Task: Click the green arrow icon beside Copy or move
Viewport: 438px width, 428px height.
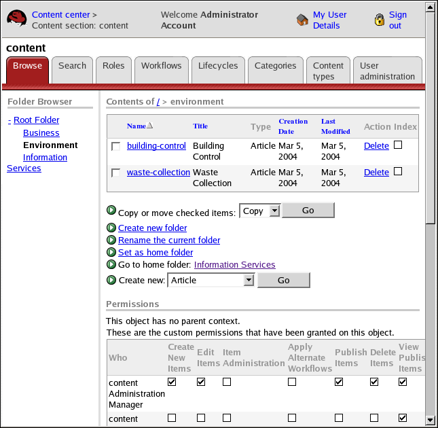Action: [111, 210]
